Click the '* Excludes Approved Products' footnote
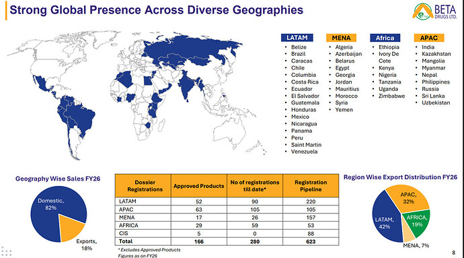The image size is (464, 258). coord(149,250)
